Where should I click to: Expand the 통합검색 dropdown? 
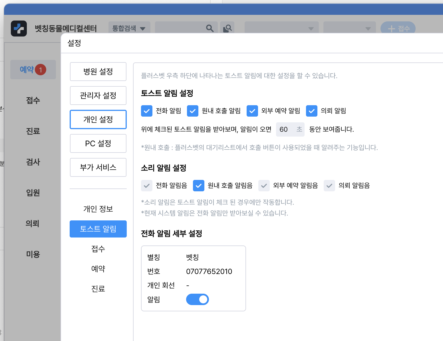click(x=129, y=28)
